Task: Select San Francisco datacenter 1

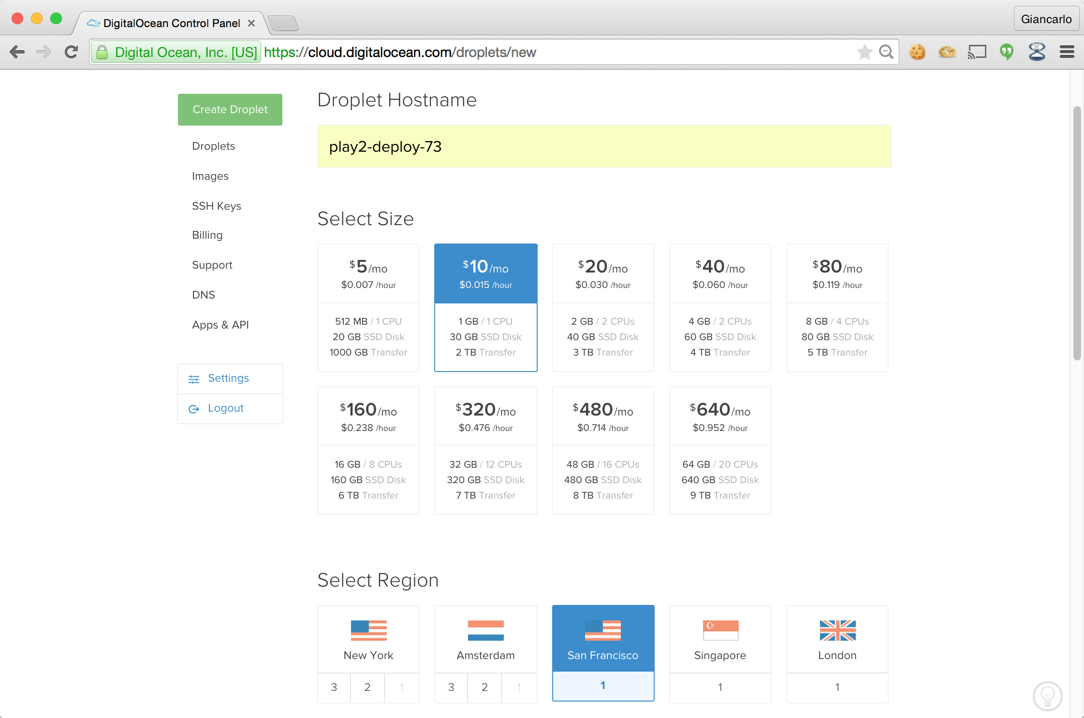Action: [603, 686]
